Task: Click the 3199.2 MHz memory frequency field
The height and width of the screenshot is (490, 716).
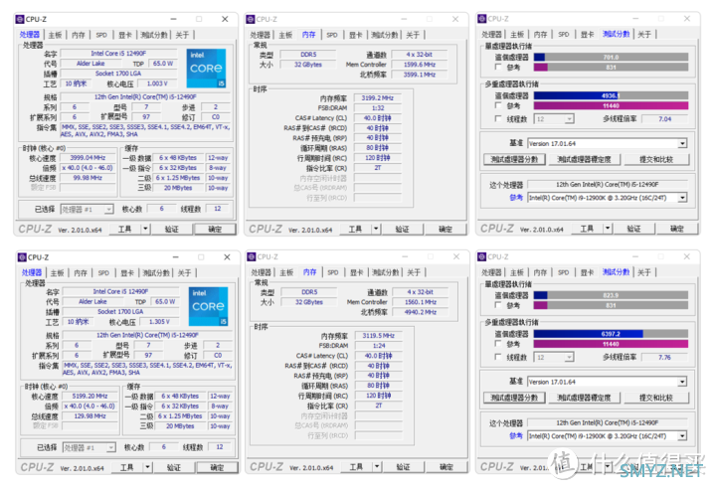Action: pos(377,98)
